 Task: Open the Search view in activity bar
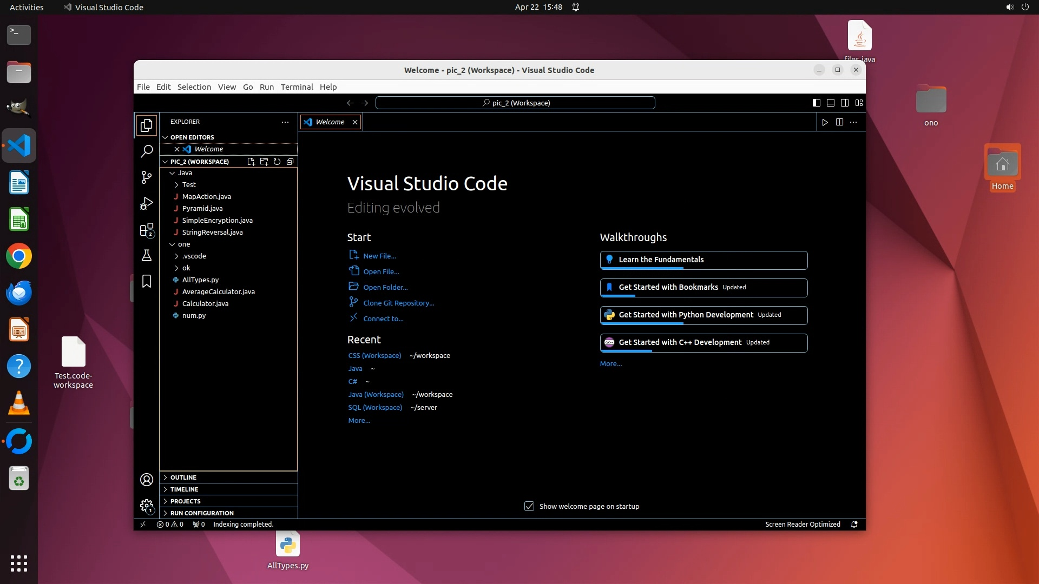point(147,151)
